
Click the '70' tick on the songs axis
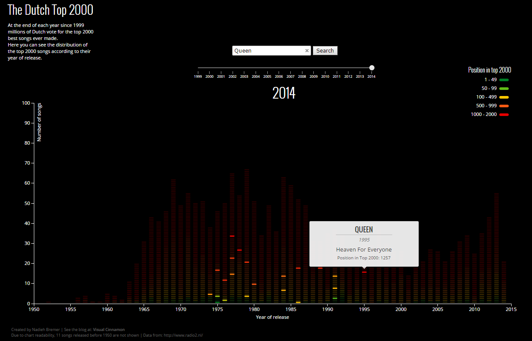(x=27, y=163)
